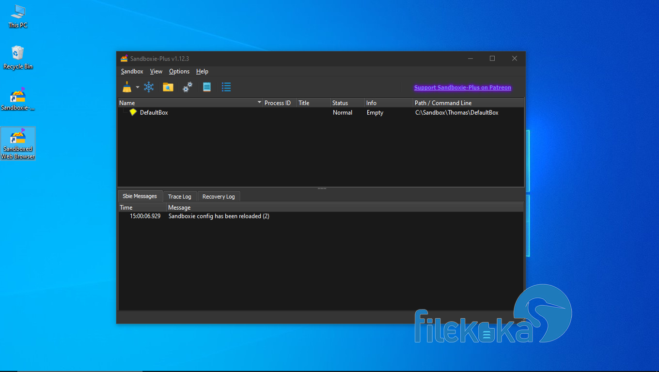Click the Edit ini notepad icon
The height and width of the screenshot is (372, 659).
[x=207, y=87]
